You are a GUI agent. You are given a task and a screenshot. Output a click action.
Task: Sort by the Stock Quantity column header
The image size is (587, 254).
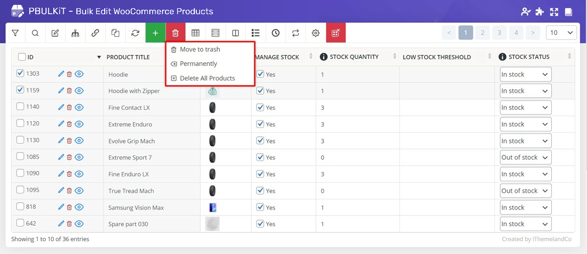click(x=354, y=57)
